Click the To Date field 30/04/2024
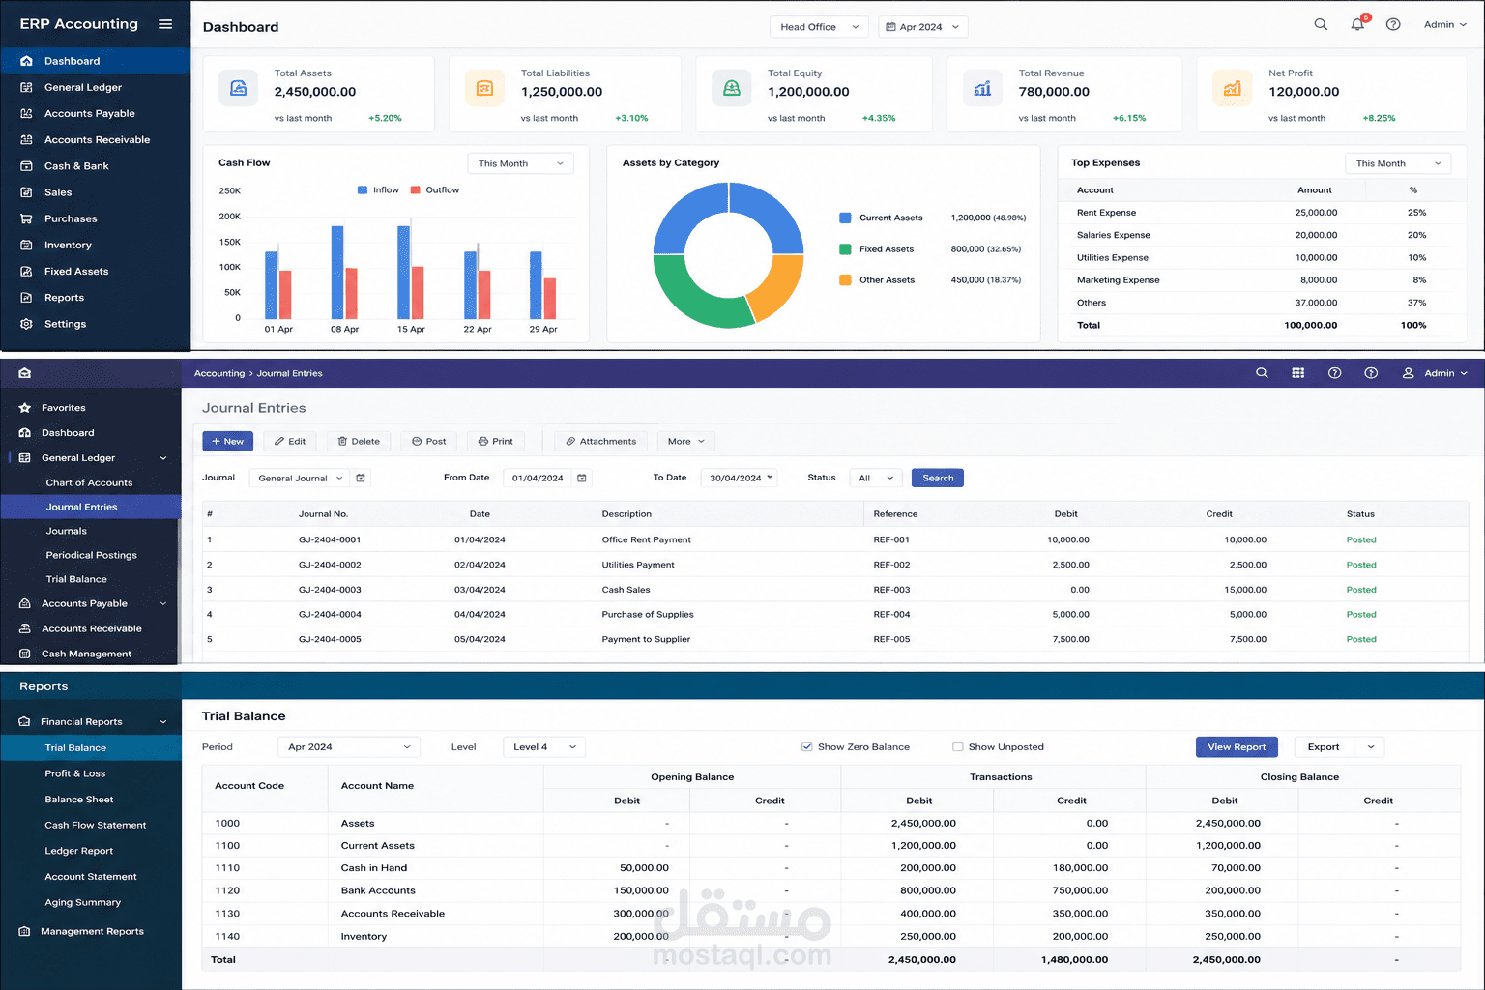The image size is (1485, 990). [x=741, y=478]
